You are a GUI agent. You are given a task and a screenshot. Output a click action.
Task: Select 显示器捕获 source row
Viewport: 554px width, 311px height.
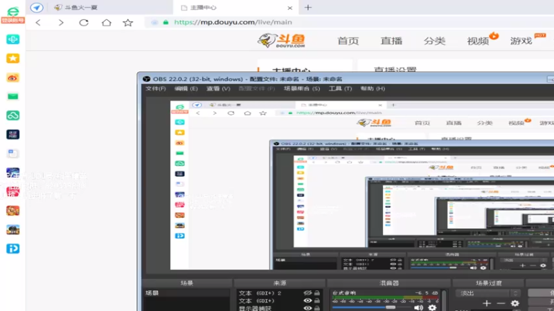pyautogui.click(x=279, y=308)
